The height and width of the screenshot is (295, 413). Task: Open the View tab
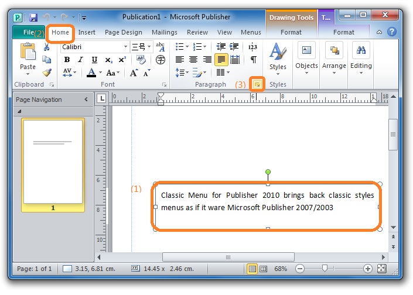(224, 32)
